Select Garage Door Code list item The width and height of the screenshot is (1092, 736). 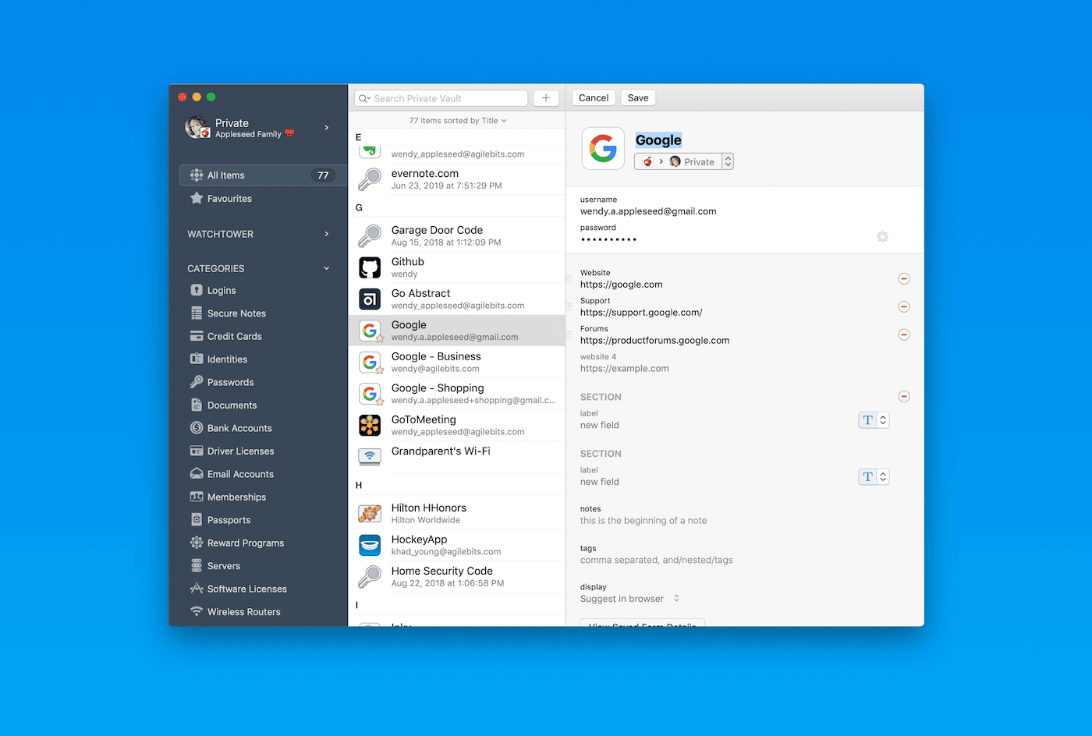pos(456,235)
